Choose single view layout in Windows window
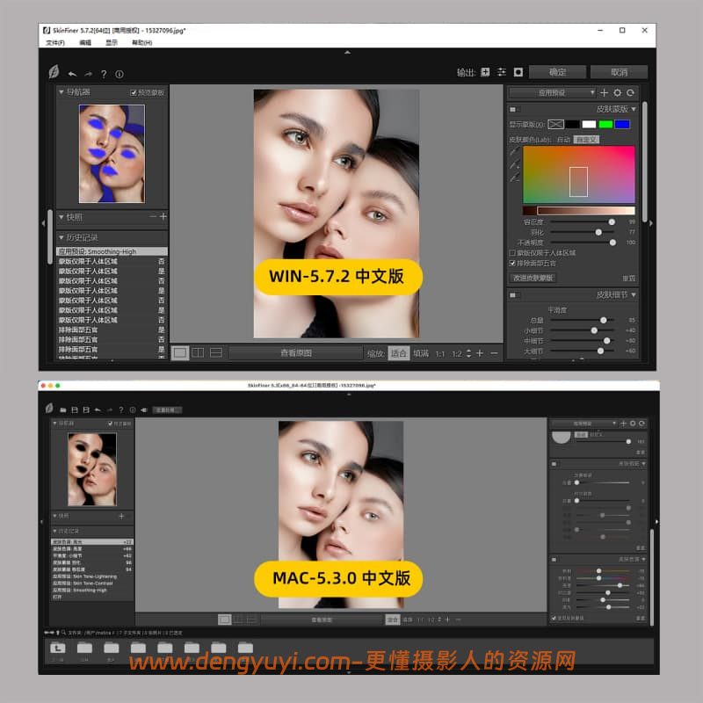Screen dimensions: 703x703 (180, 353)
